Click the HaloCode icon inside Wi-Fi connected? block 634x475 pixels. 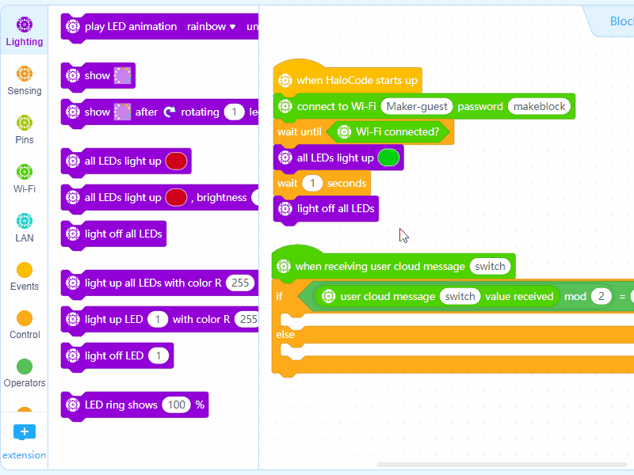point(344,131)
